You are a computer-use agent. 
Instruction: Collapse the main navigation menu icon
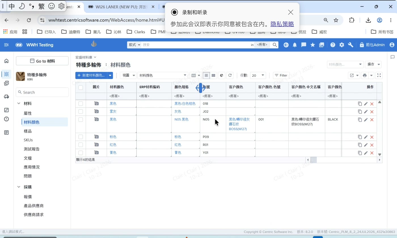pyautogui.click(x=6, y=45)
